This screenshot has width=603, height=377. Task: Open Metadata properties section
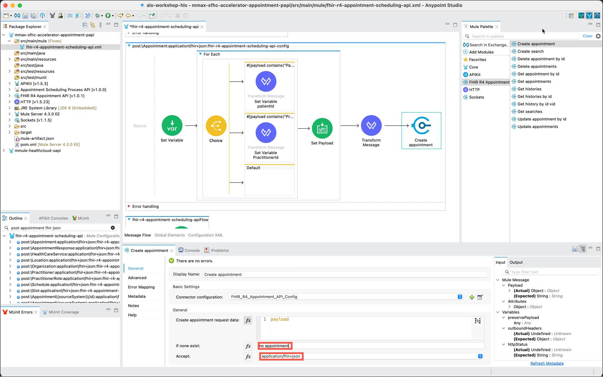click(x=137, y=296)
